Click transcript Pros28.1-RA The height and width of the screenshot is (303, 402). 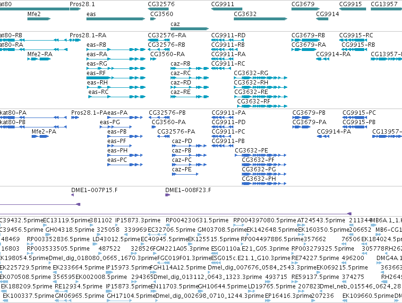(76, 40)
